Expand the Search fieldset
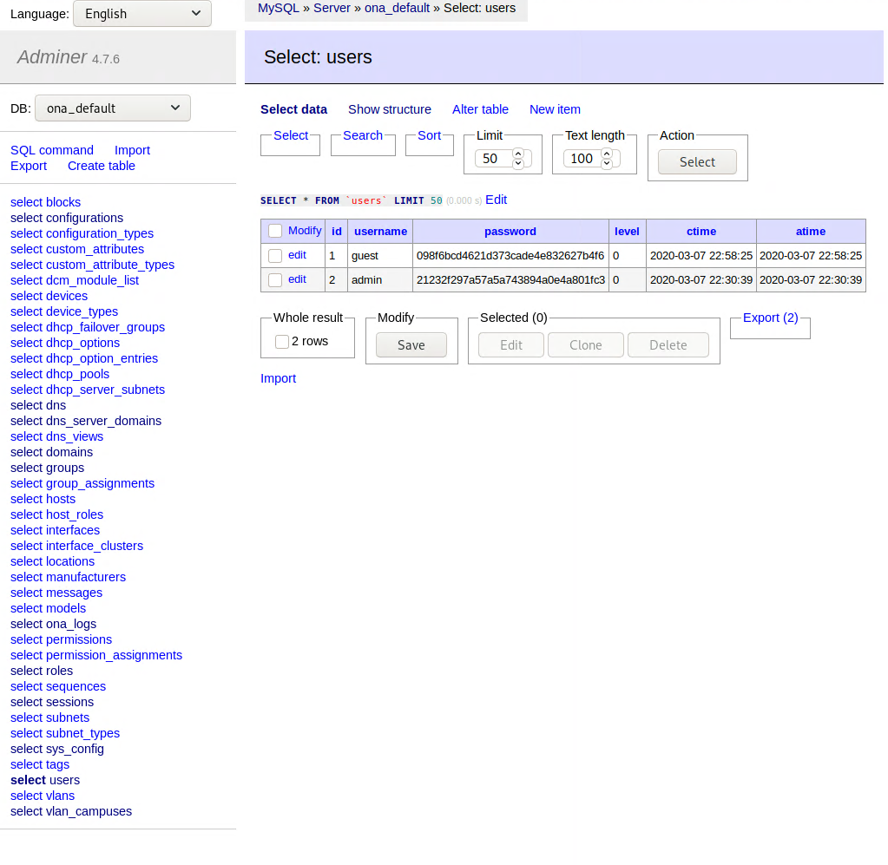 (363, 136)
